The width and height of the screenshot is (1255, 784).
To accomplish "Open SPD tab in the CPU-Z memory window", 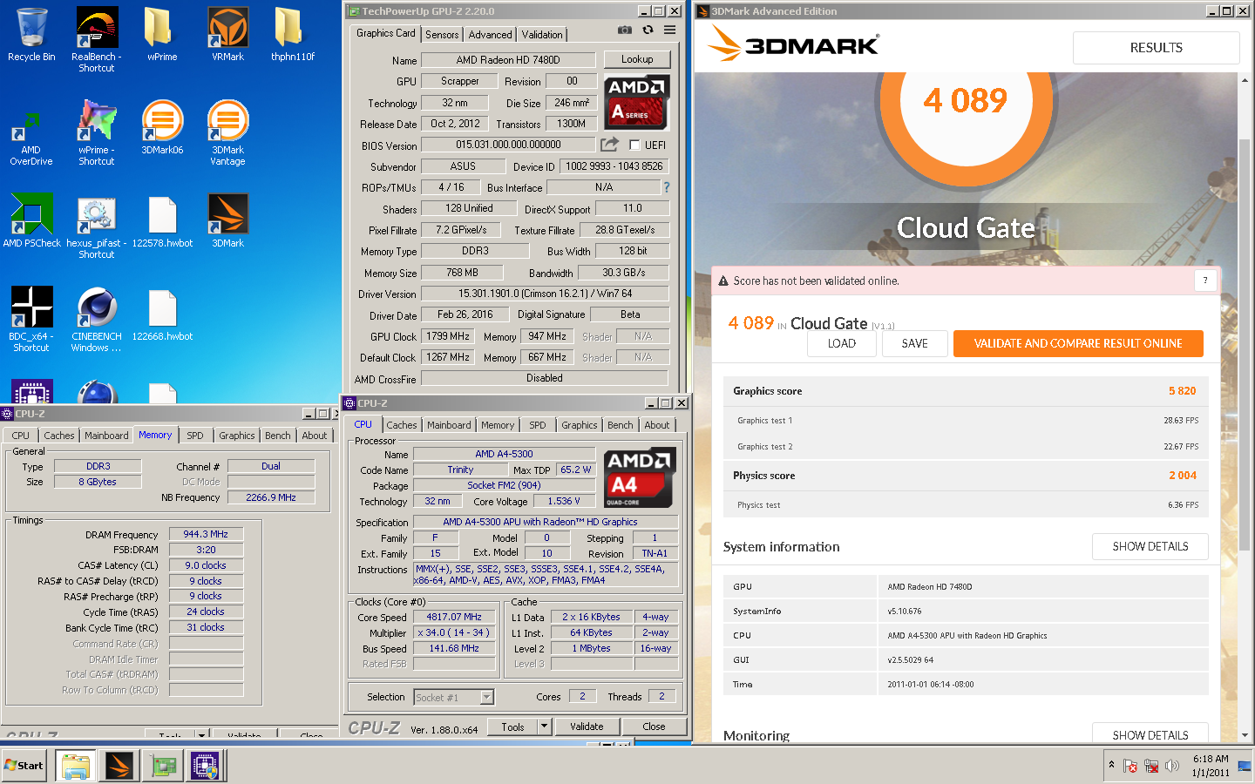I will tap(195, 436).
